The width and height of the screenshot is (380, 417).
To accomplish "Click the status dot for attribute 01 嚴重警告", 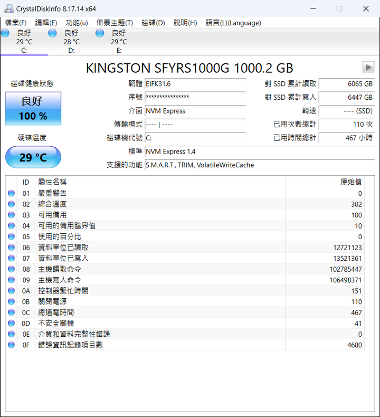I will (11, 193).
